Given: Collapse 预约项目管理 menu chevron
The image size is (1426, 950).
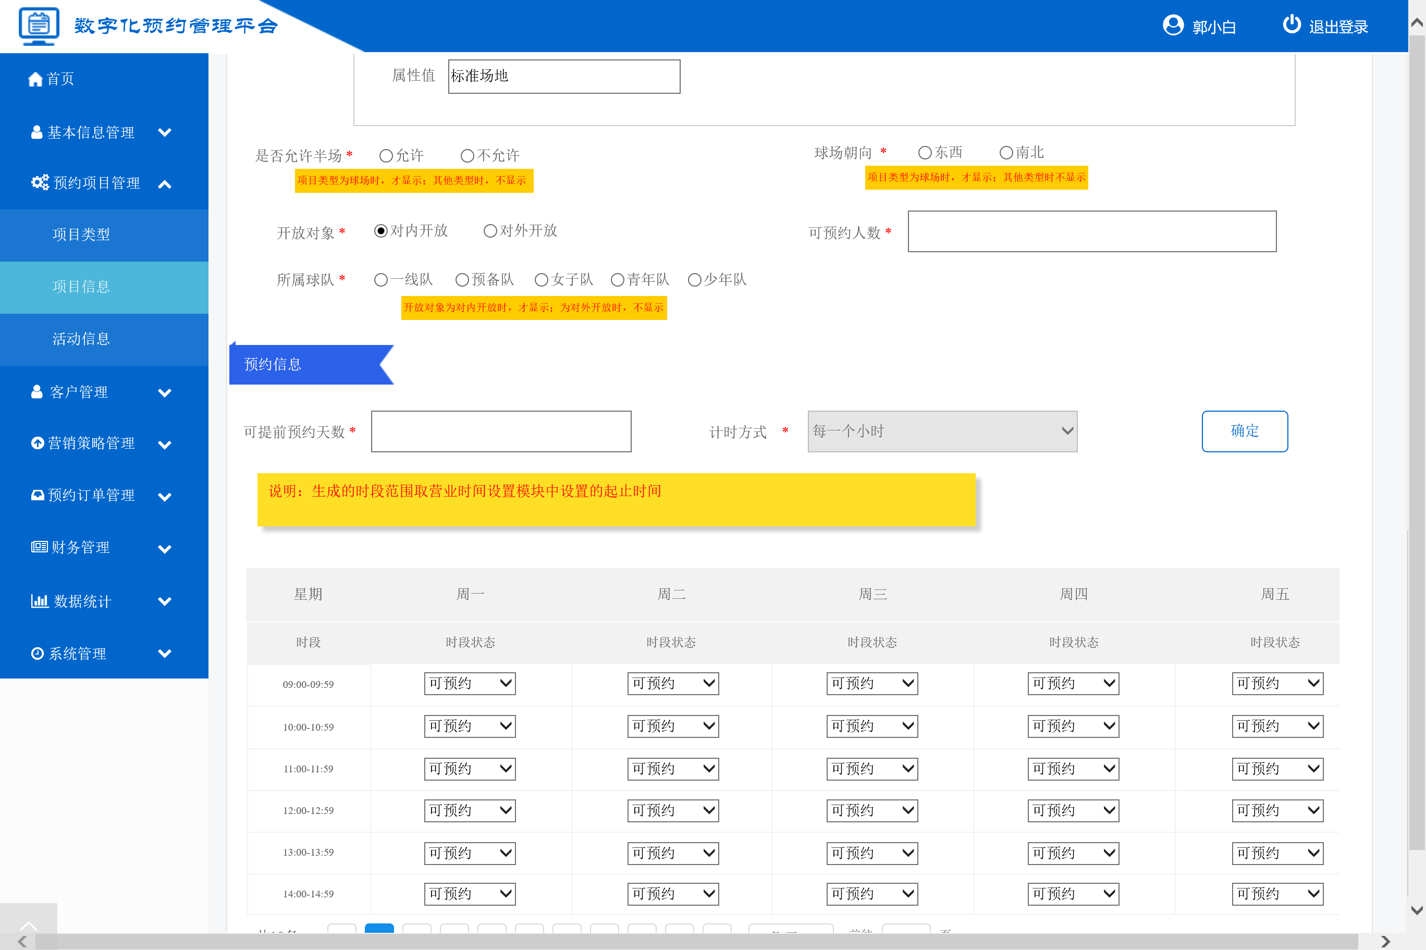Looking at the screenshot, I should [x=165, y=184].
